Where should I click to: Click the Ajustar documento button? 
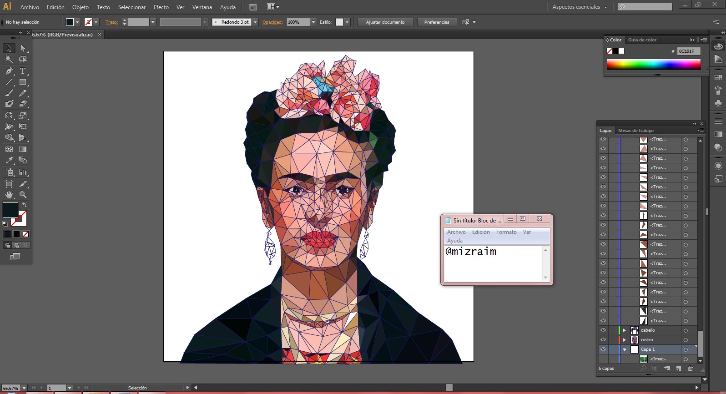coord(385,22)
